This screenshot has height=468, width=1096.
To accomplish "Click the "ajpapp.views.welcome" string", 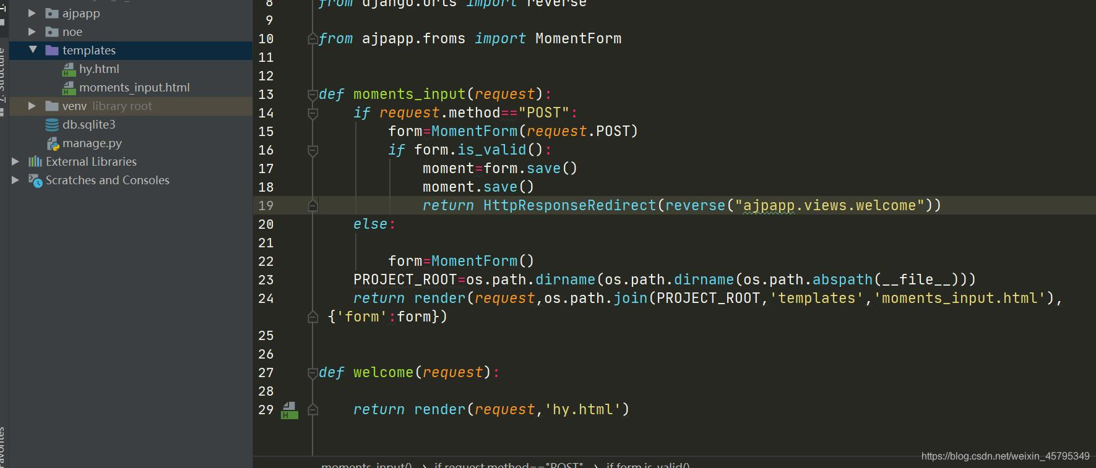I will coord(829,205).
